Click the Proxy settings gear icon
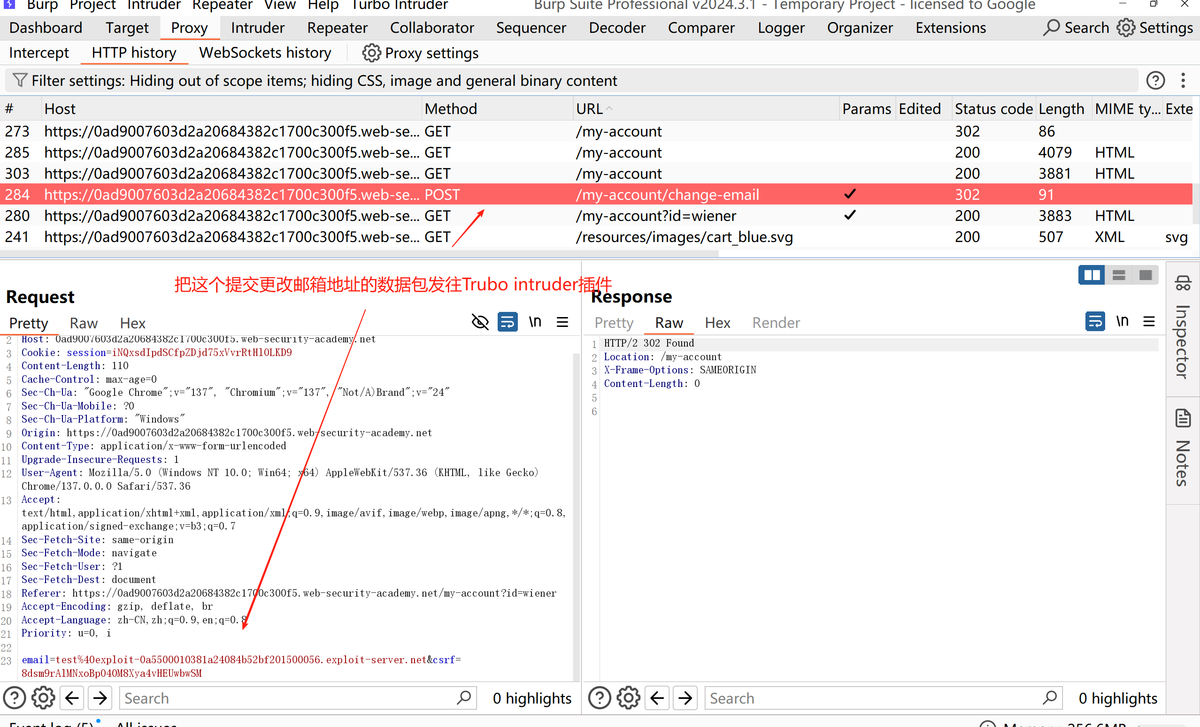Image resolution: width=1200 pixels, height=727 pixels. point(371,53)
